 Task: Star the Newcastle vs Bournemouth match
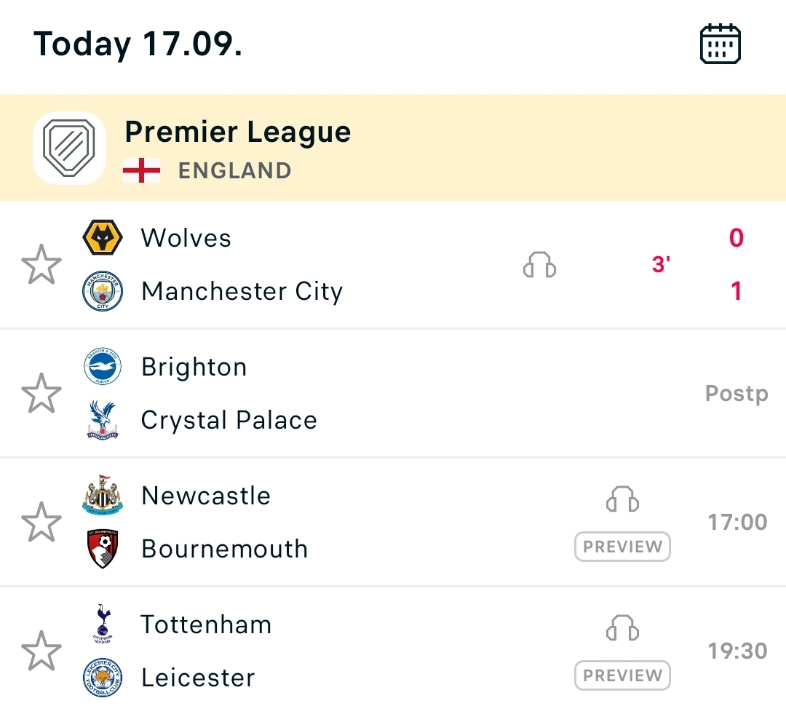click(x=41, y=522)
